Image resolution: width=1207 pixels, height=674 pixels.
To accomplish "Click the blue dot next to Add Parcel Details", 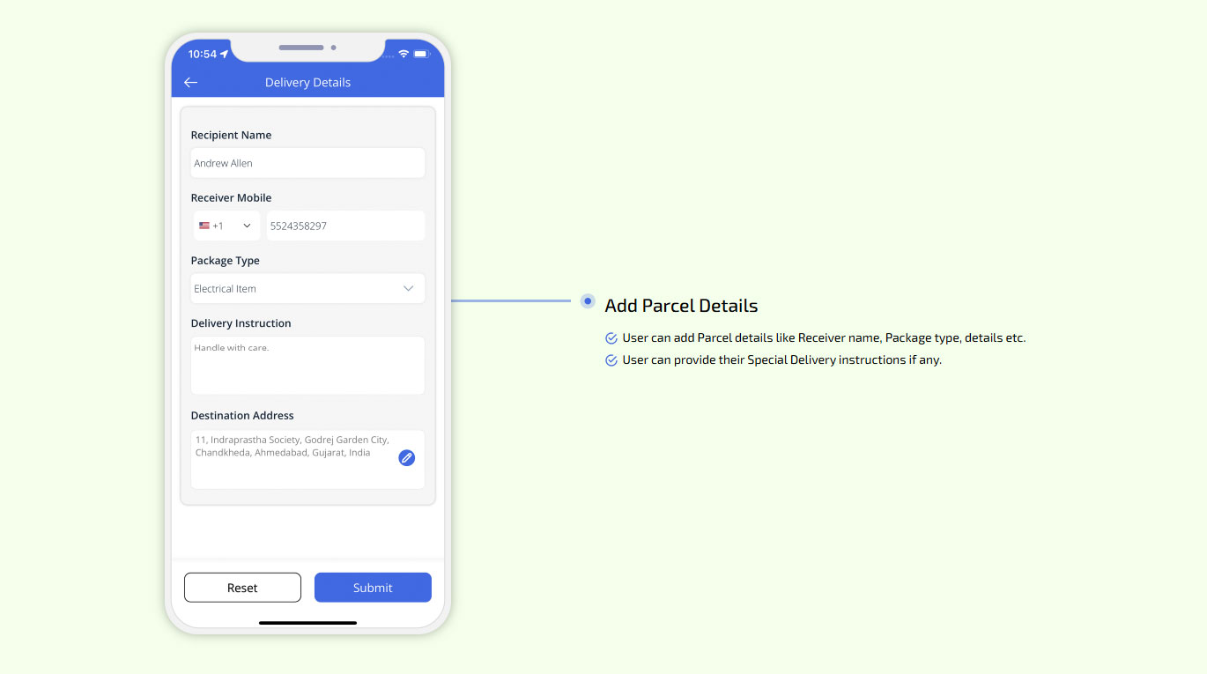I will [x=588, y=301].
